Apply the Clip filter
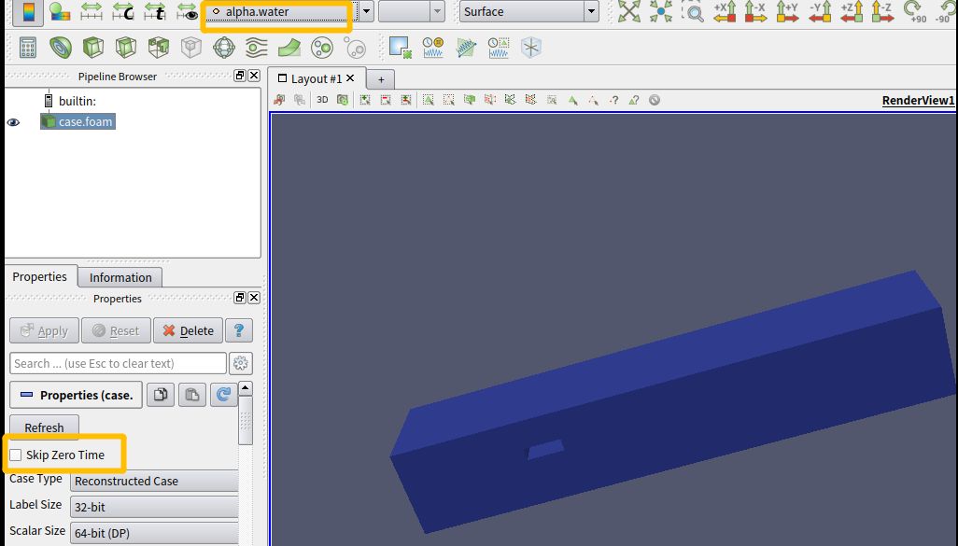 [x=93, y=48]
